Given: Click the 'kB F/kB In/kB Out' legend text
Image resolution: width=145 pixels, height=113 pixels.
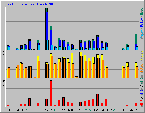Looking at the screenshot, I should (x=142, y=90).
